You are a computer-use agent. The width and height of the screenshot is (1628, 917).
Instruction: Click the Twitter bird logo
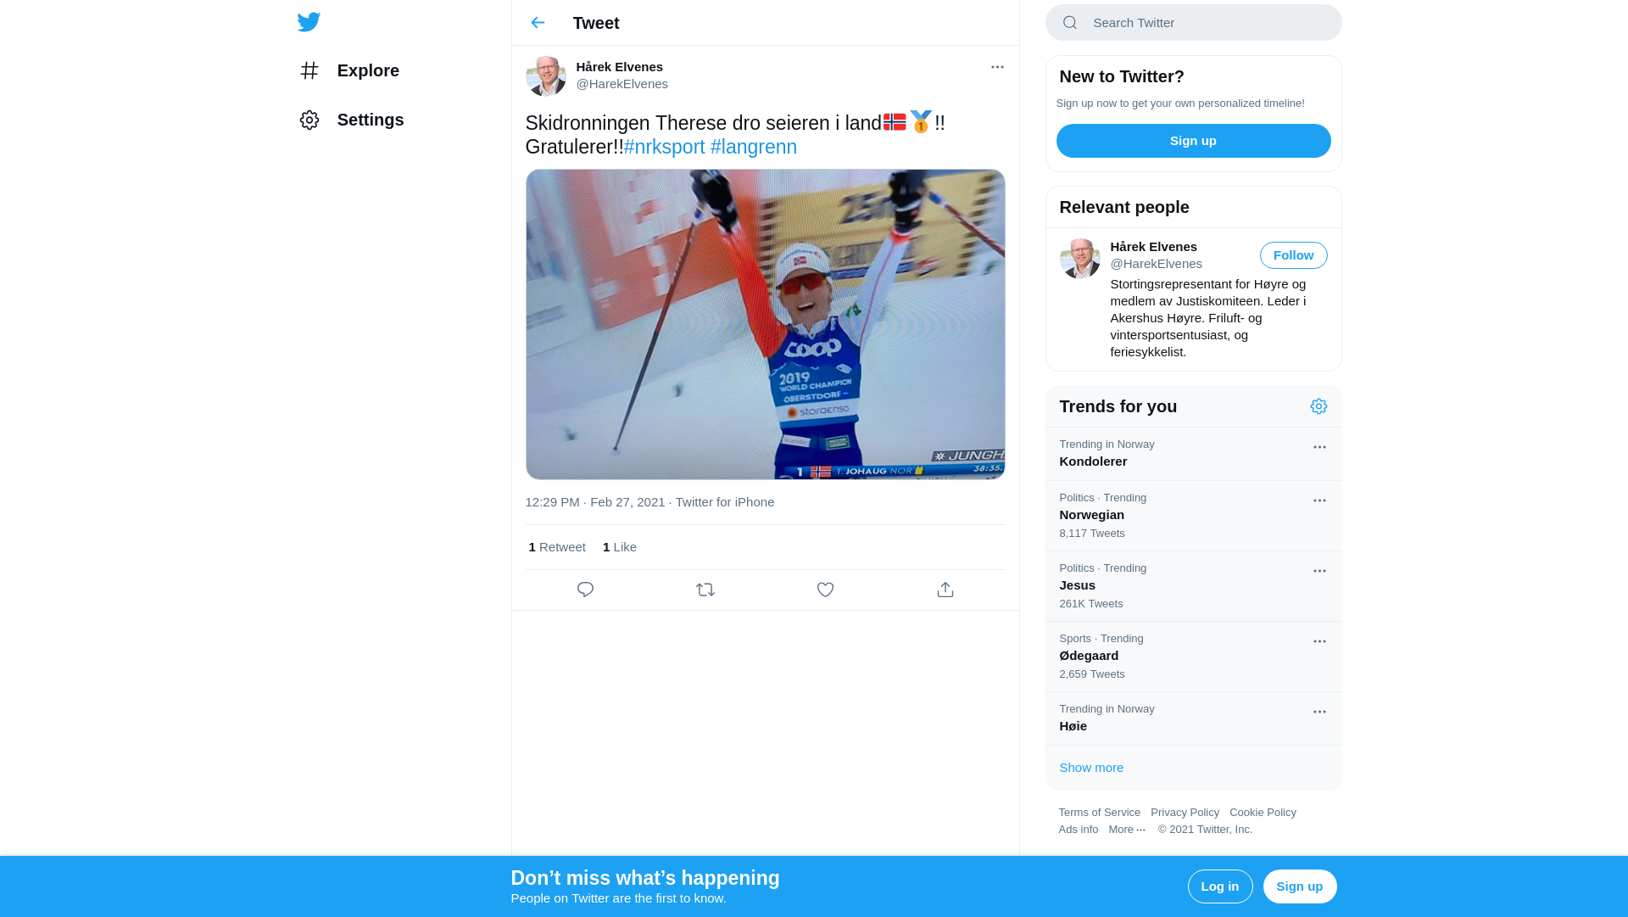(x=309, y=22)
